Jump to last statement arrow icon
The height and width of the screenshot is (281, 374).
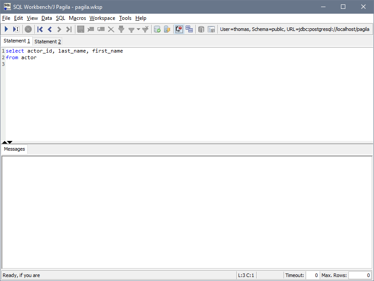click(69, 29)
